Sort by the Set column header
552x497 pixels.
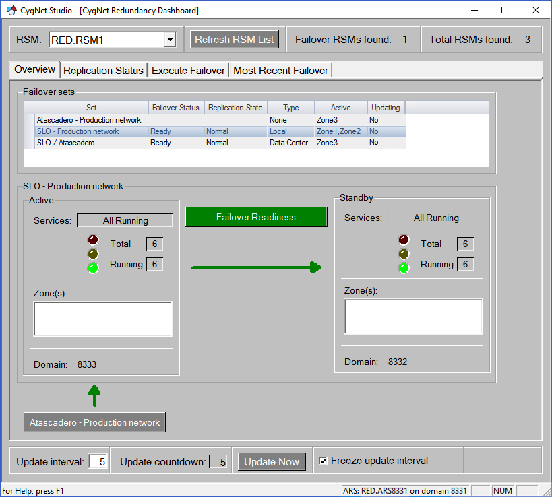click(x=91, y=108)
